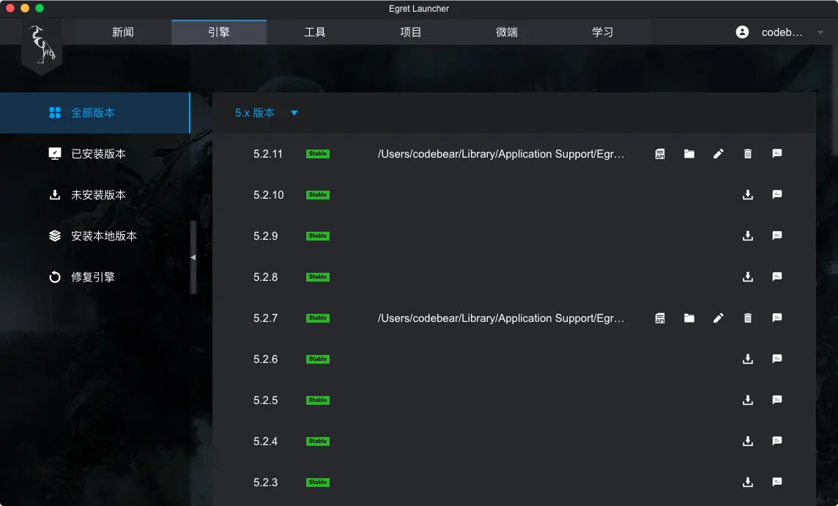
Task: Click version number 5.2.6
Action: pyautogui.click(x=266, y=359)
